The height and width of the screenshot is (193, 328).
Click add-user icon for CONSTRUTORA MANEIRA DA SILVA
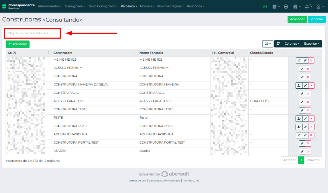pyautogui.click(x=299, y=85)
